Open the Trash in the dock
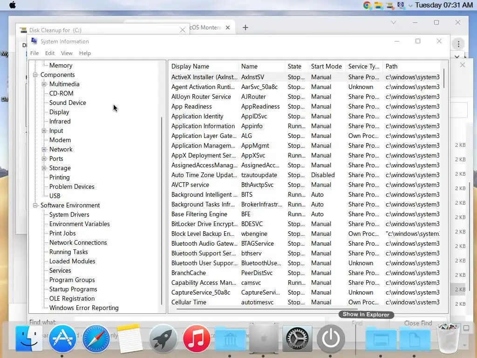The width and height of the screenshot is (477, 358). point(448,338)
